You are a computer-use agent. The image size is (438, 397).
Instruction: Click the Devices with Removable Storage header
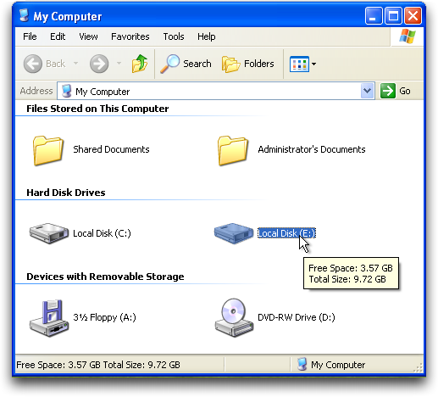[x=105, y=277]
